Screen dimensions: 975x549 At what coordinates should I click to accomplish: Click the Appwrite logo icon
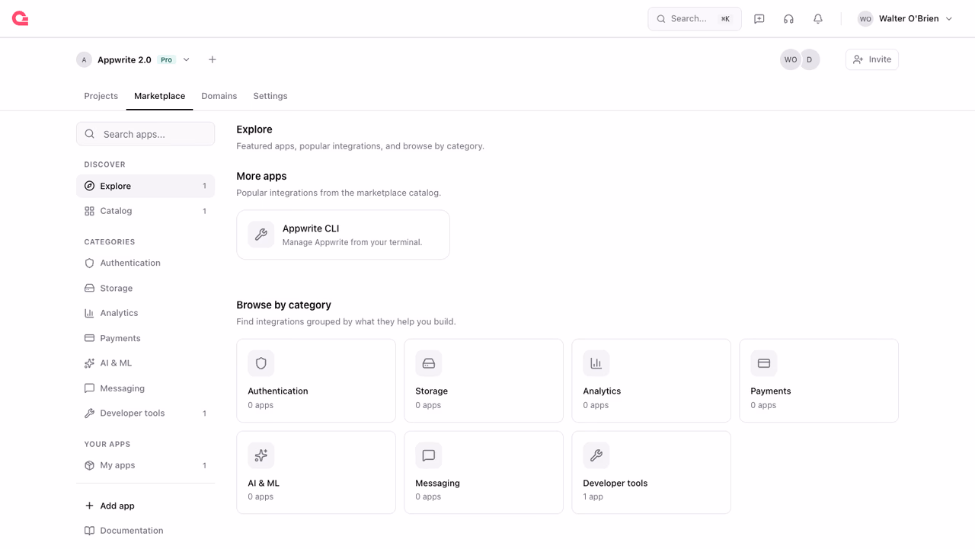point(21,18)
